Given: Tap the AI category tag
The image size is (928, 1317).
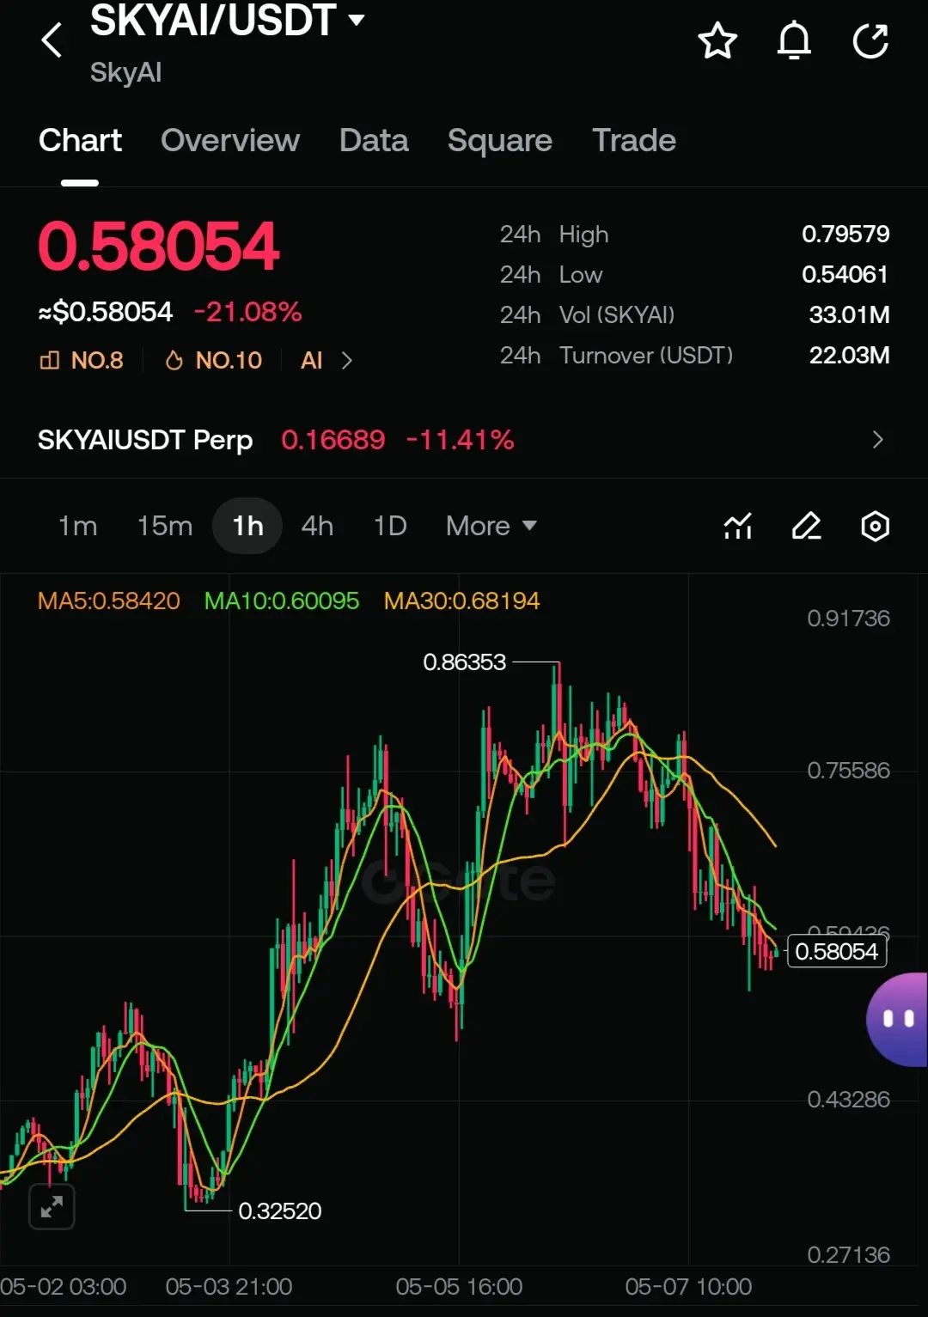Looking at the screenshot, I should (311, 360).
